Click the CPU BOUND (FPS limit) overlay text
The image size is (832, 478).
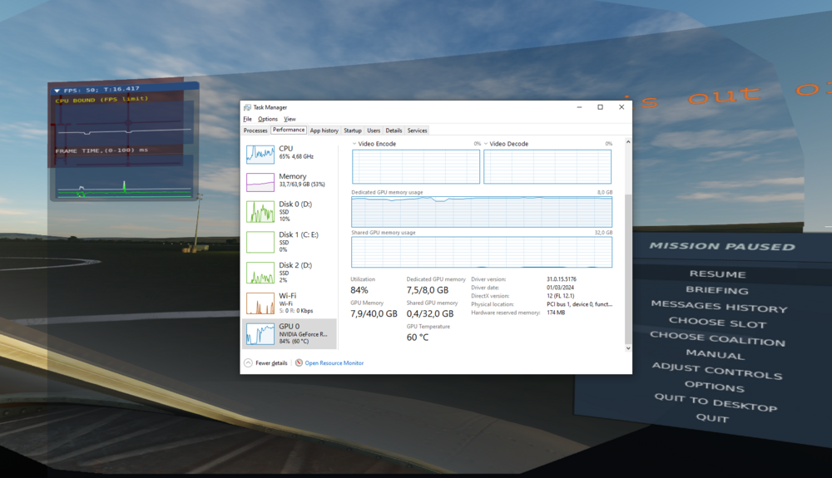[x=102, y=99]
